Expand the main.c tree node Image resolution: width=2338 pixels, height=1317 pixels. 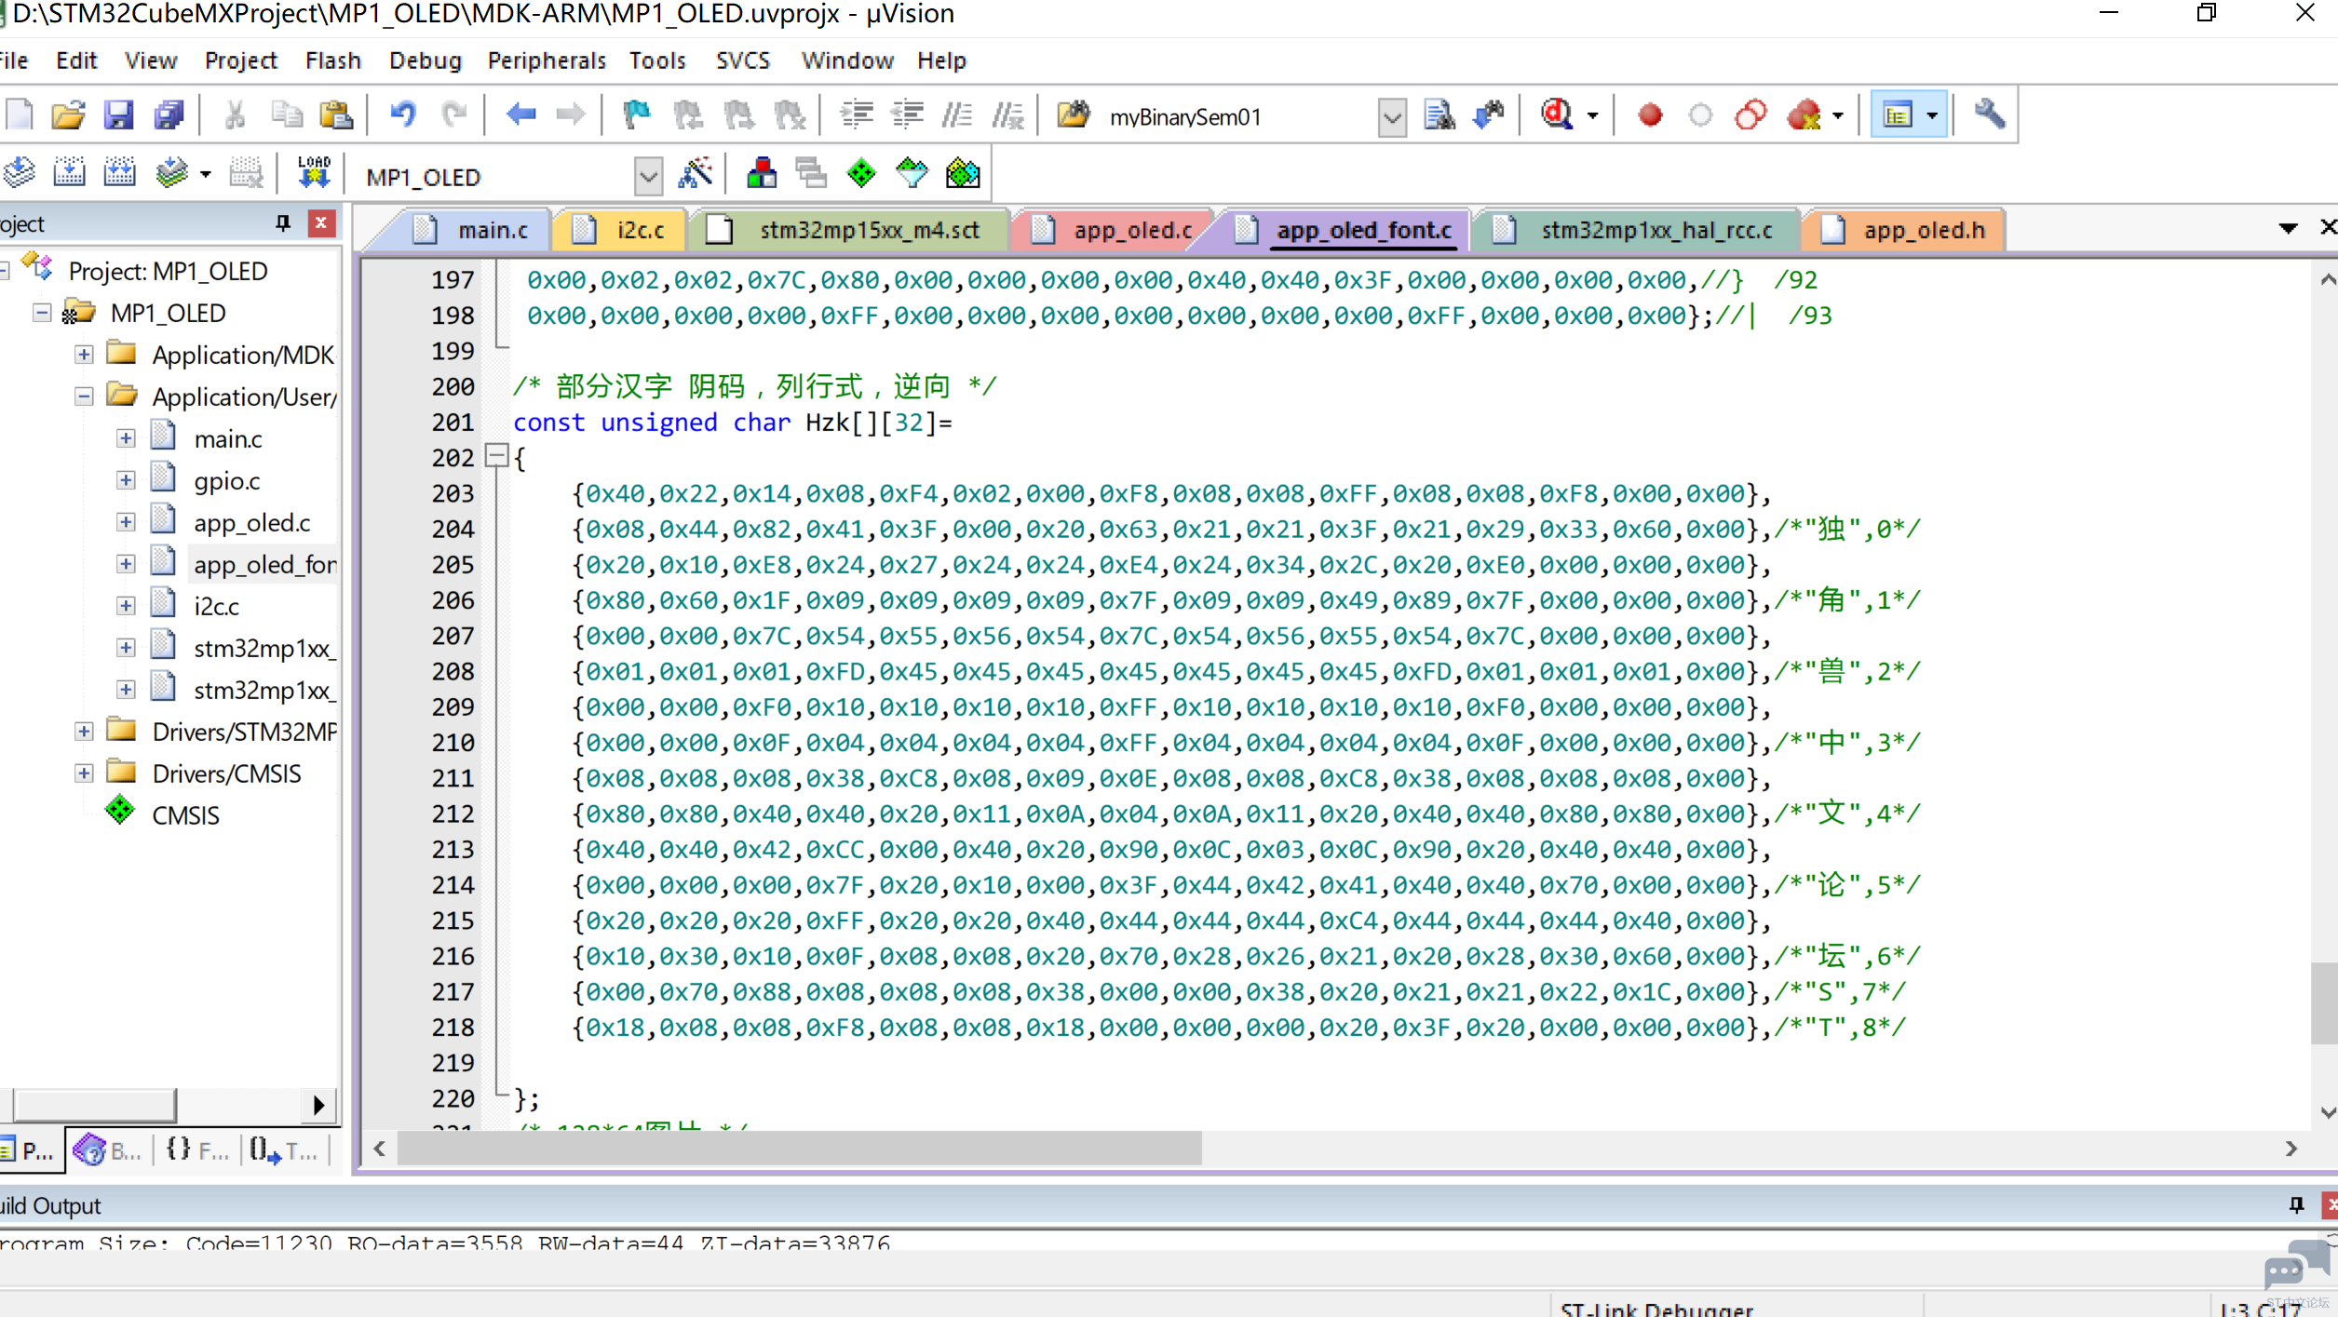(x=126, y=437)
